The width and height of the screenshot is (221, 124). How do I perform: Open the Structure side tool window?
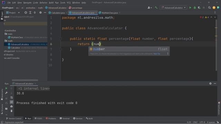click(2, 109)
